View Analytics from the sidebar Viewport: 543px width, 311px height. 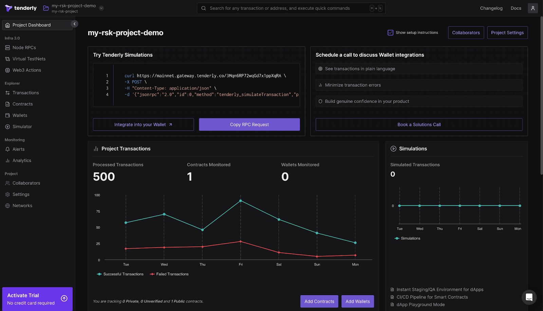[x=21, y=160]
